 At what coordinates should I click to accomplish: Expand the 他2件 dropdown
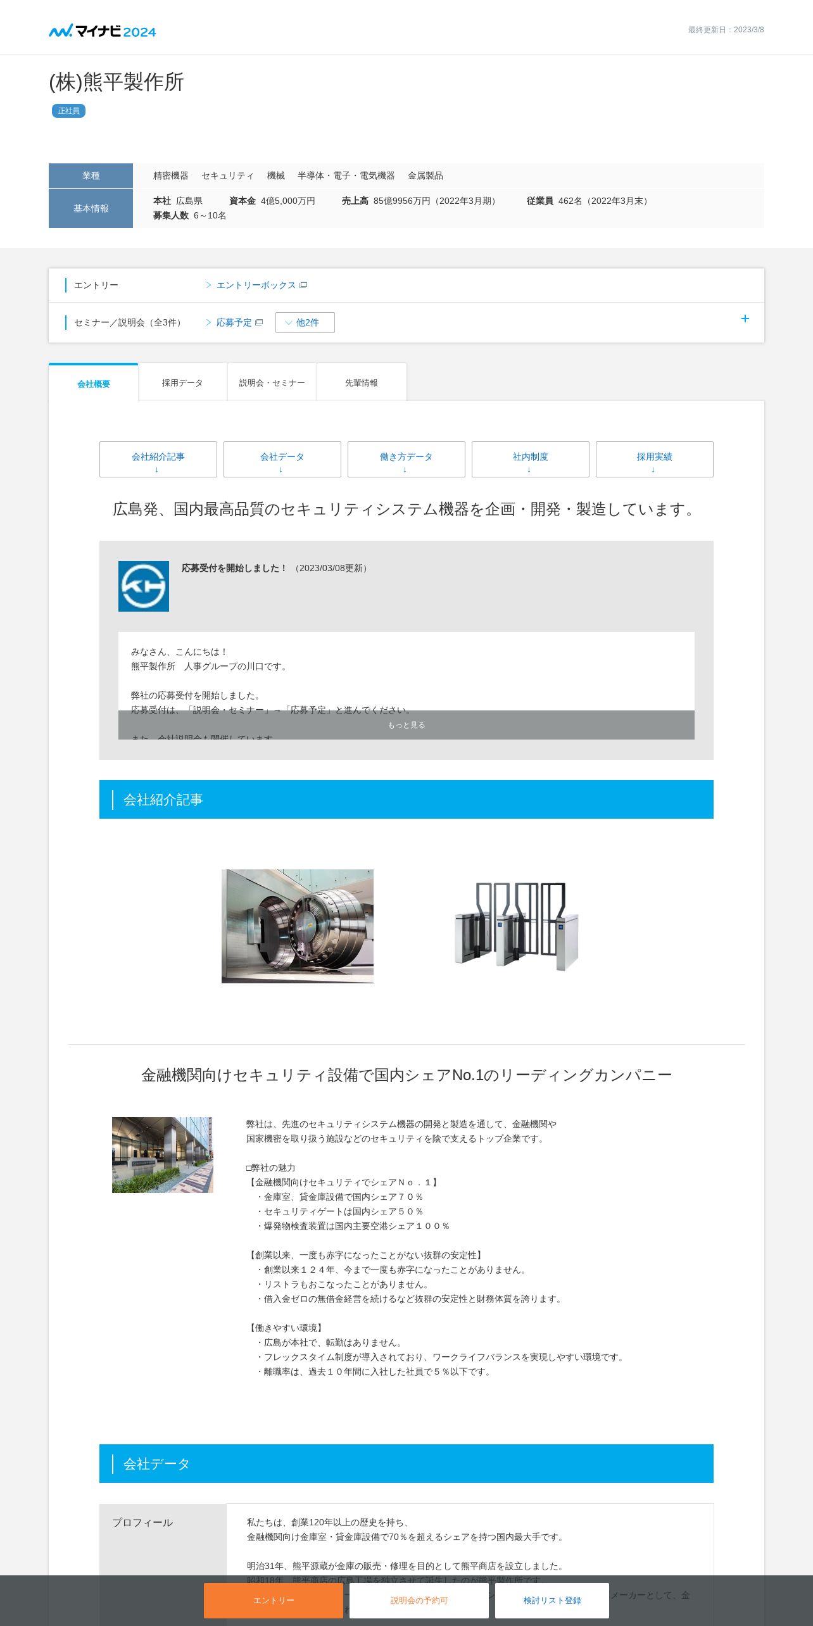(305, 322)
